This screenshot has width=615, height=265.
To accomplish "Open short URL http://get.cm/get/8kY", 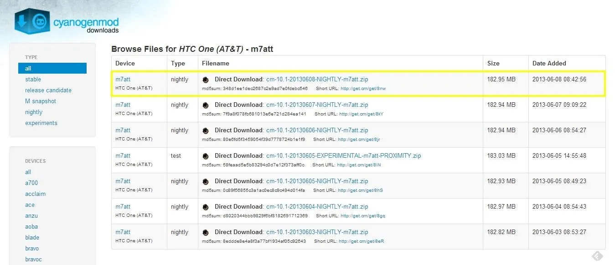I will [361, 114].
